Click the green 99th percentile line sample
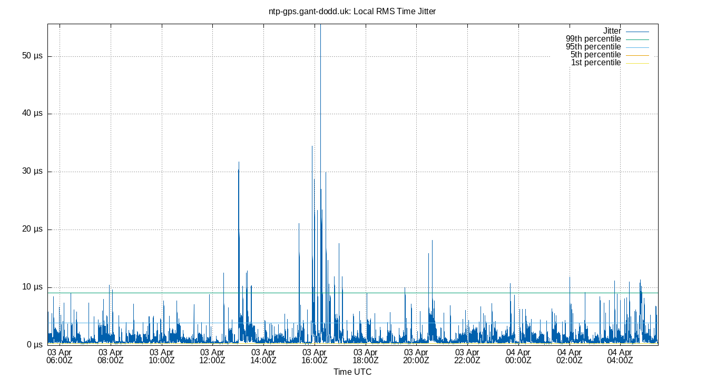706x379 pixels. tap(638, 38)
